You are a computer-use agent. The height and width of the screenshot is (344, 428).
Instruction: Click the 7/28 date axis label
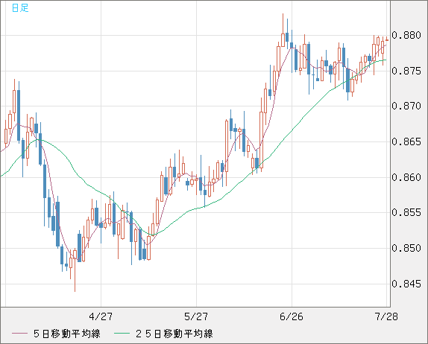tap(386, 316)
